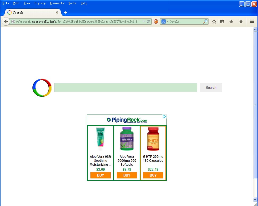
Task: Minimize the browser window
Action: 242,4
